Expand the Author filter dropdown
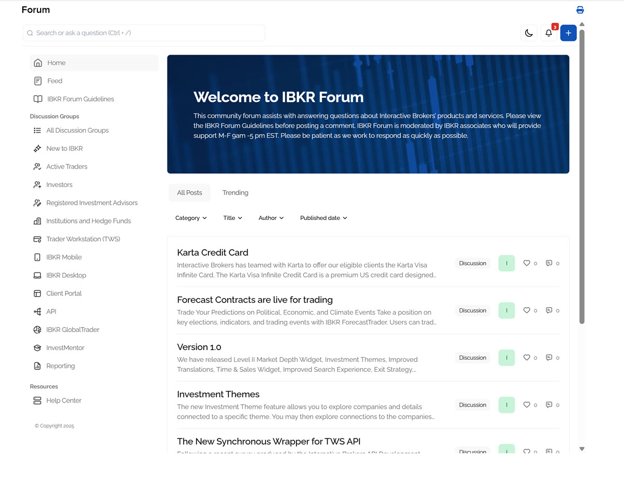This screenshot has width=624, height=481. point(270,218)
